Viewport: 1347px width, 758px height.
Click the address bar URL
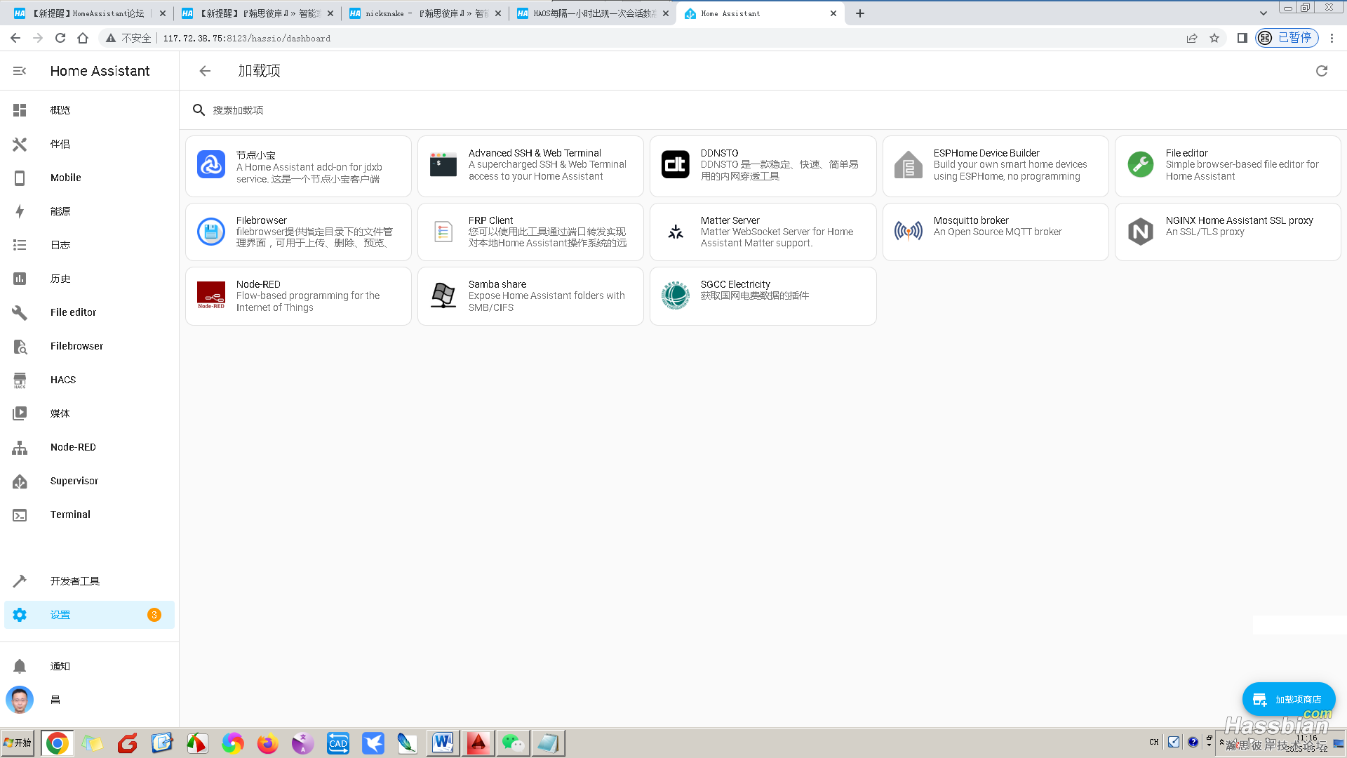(247, 39)
